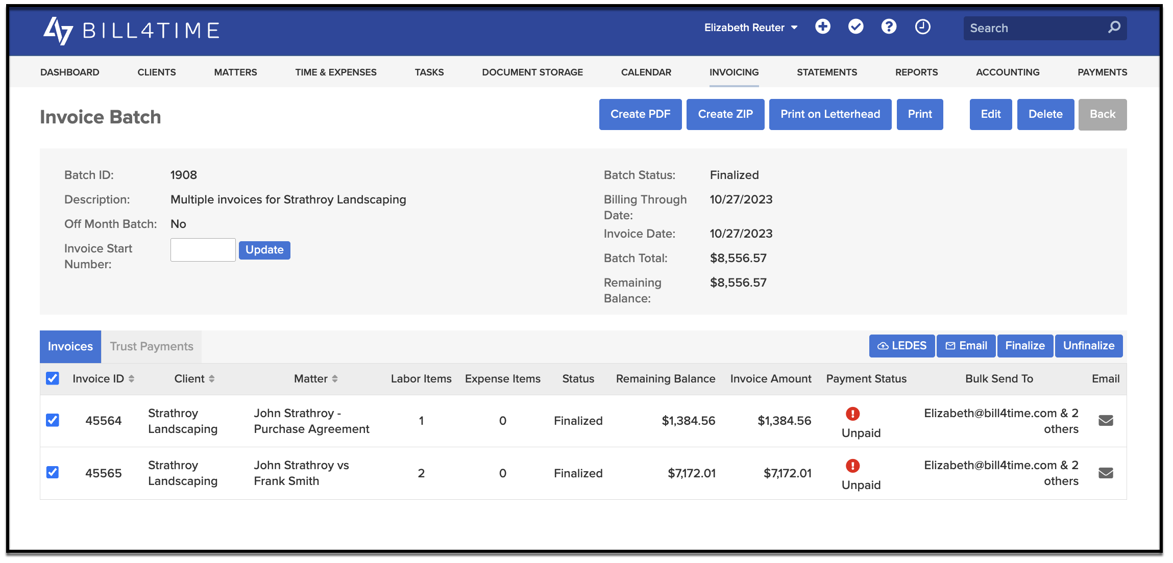Click invoice ID 45564 cell
The image size is (1173, 563).
pyautogui.click(x=104, y=421)
